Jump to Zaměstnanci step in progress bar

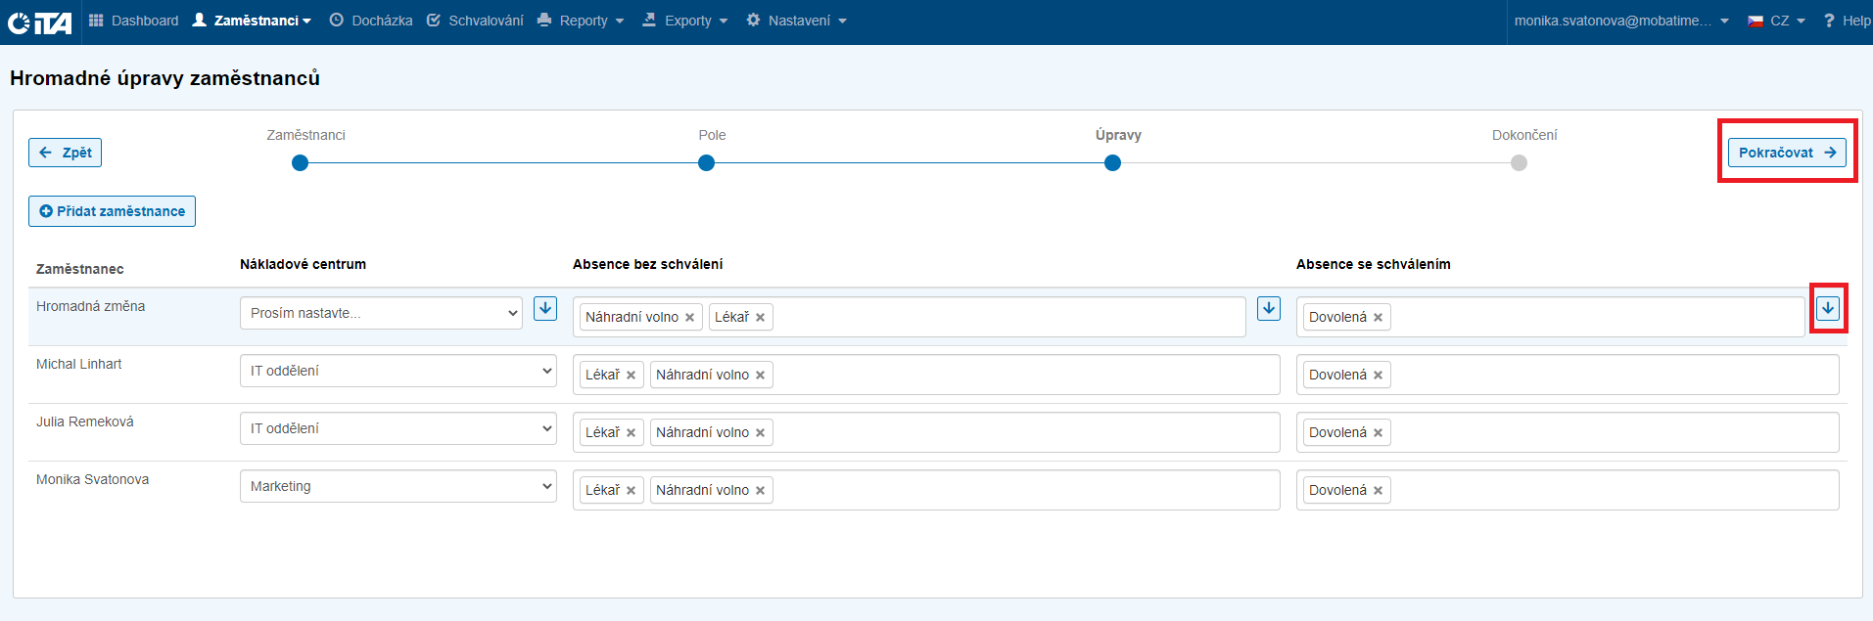[x=301, y=163]
